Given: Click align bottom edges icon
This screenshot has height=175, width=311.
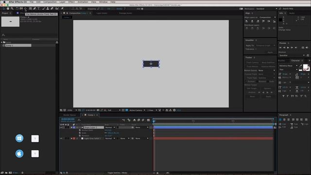Looking at the screenshot, I should pyautogui.click(x=274, y=21).
